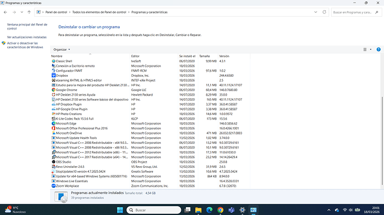The height and width of the screenshot is (215, 384).
Task: Expand the address bar history dropdown
Action: [316, 12]
